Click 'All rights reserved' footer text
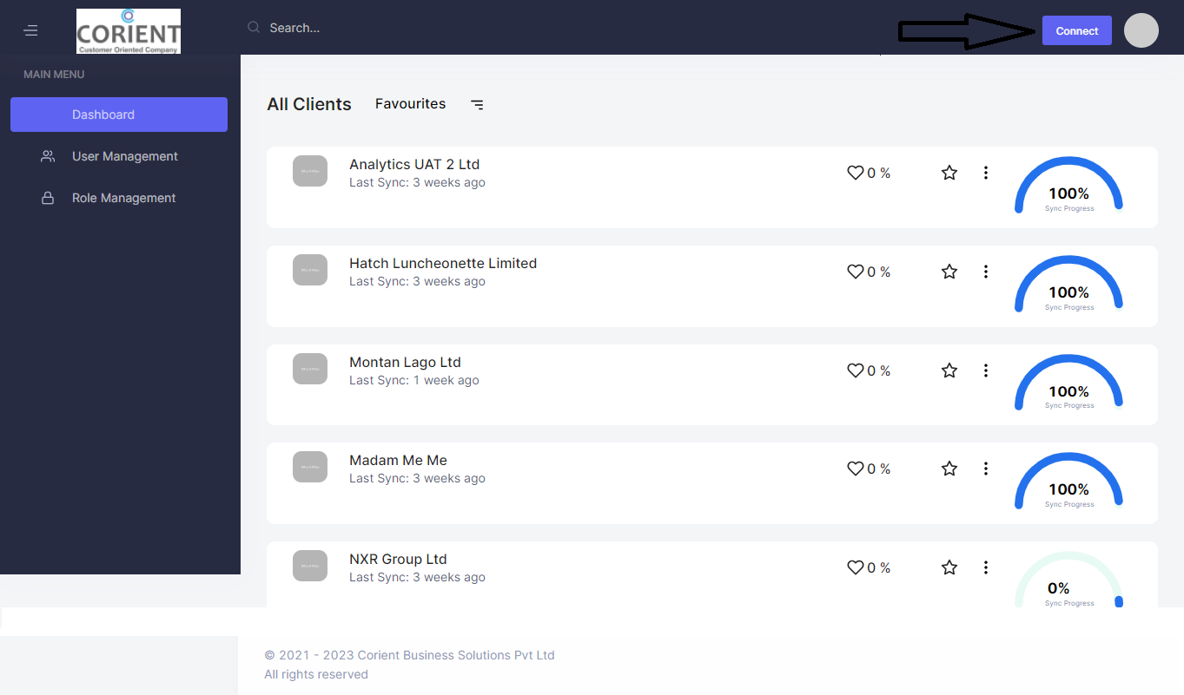The image size is (1184, 695). pos(316,674)
